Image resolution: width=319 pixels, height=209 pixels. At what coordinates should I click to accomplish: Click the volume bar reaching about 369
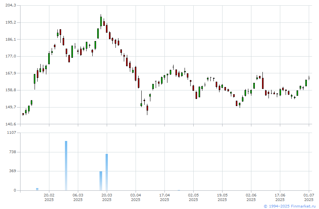(101, 181)
